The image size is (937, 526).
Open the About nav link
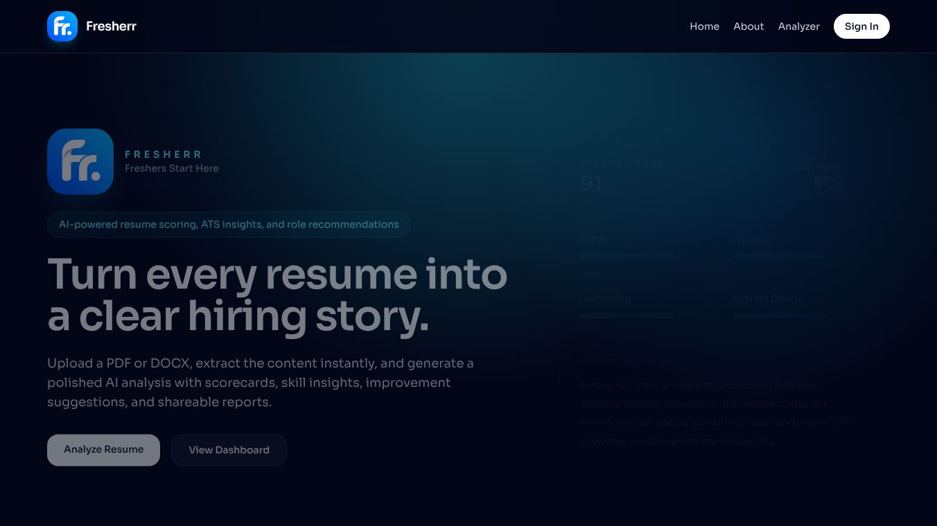748,26
